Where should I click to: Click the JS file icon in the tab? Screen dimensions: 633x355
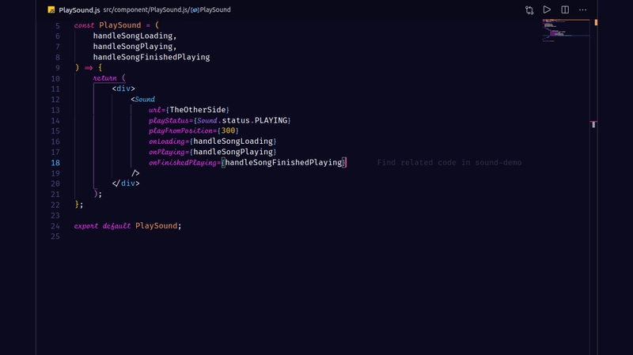51,10
